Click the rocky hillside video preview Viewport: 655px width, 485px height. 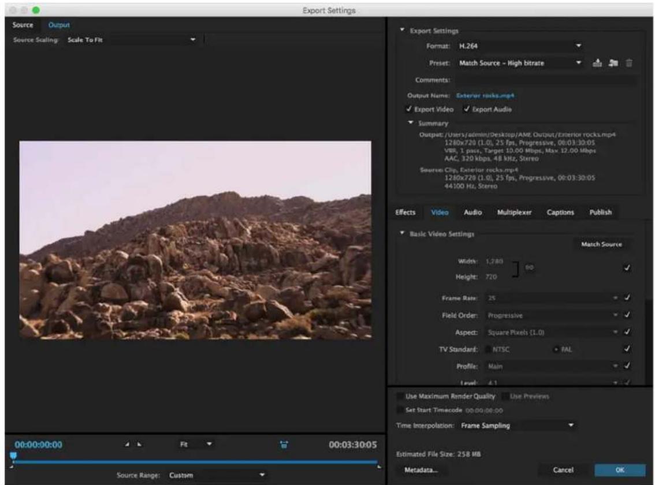pyautogui.click(x=195, y=240)
